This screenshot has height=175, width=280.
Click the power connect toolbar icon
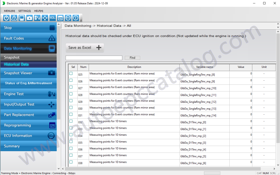pos(7,18)
